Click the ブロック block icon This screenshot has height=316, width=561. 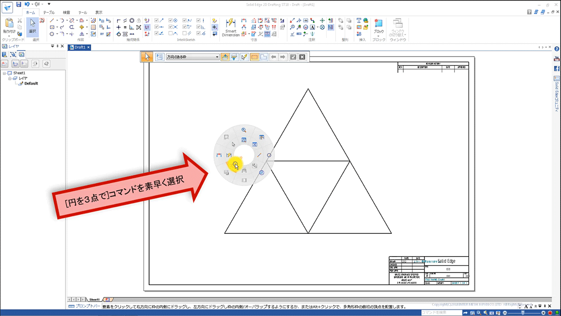(x=378, y=23)
